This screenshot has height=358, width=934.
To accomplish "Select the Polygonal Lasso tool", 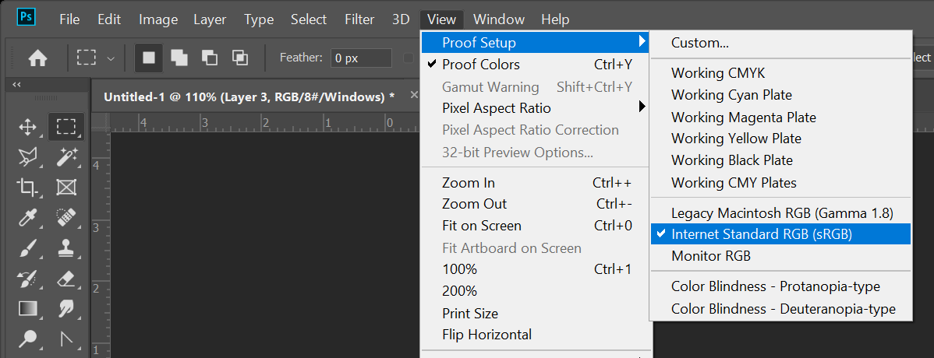I will (x=28, y=157).
